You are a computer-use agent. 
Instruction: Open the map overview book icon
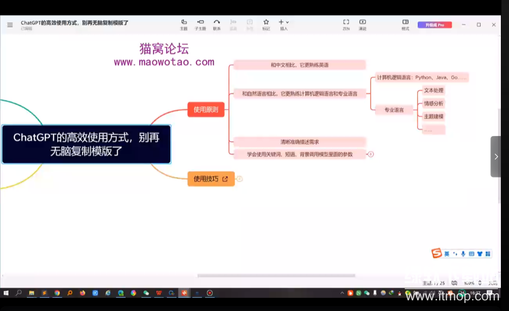coord(454,283)
